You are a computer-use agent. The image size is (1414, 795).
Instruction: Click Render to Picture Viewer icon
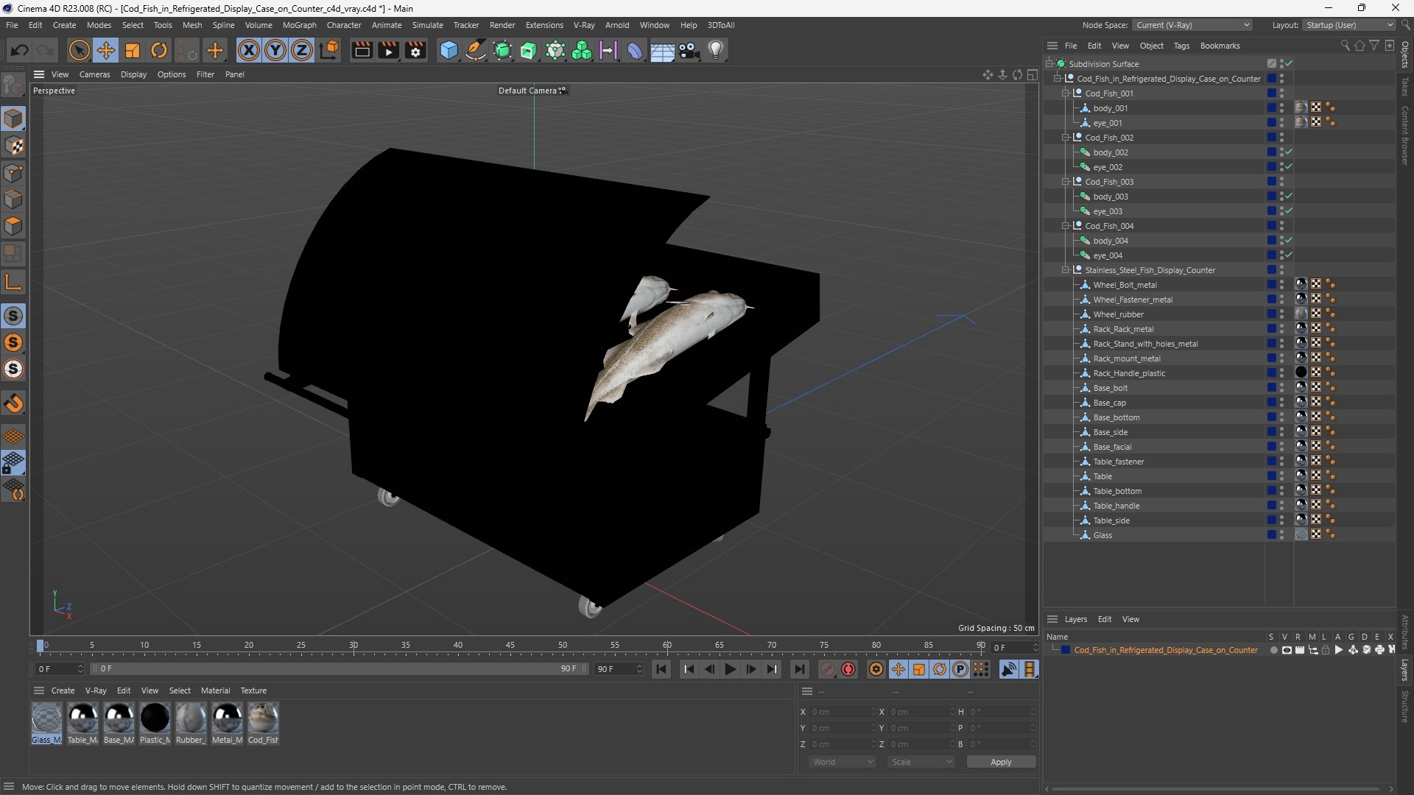click(388, 50)
